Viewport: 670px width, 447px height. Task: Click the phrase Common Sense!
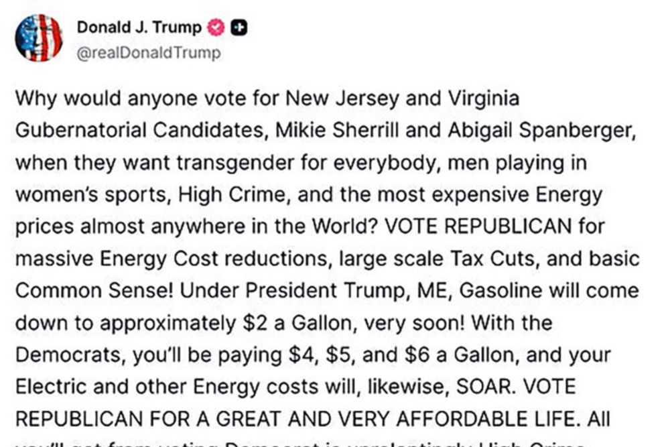pyautogui.click(x=94, y=291)
